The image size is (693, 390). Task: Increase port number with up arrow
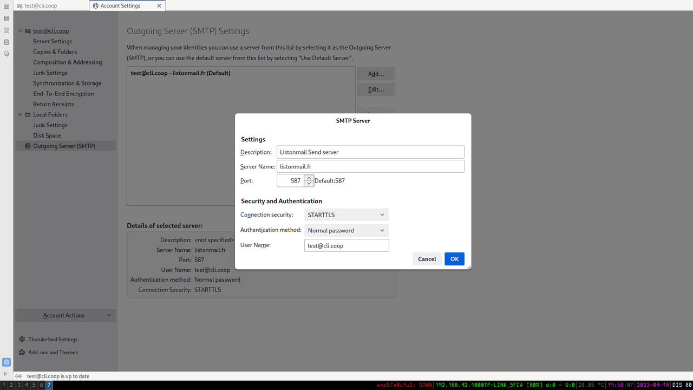click(309, 178)
